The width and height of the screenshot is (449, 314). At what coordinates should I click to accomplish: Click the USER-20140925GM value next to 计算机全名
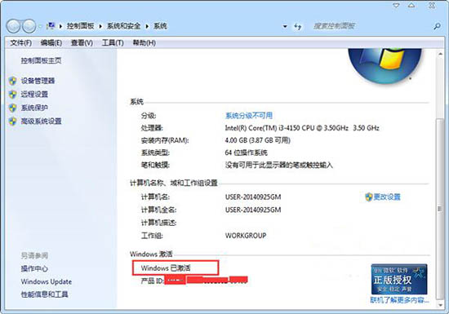point(253,210)
